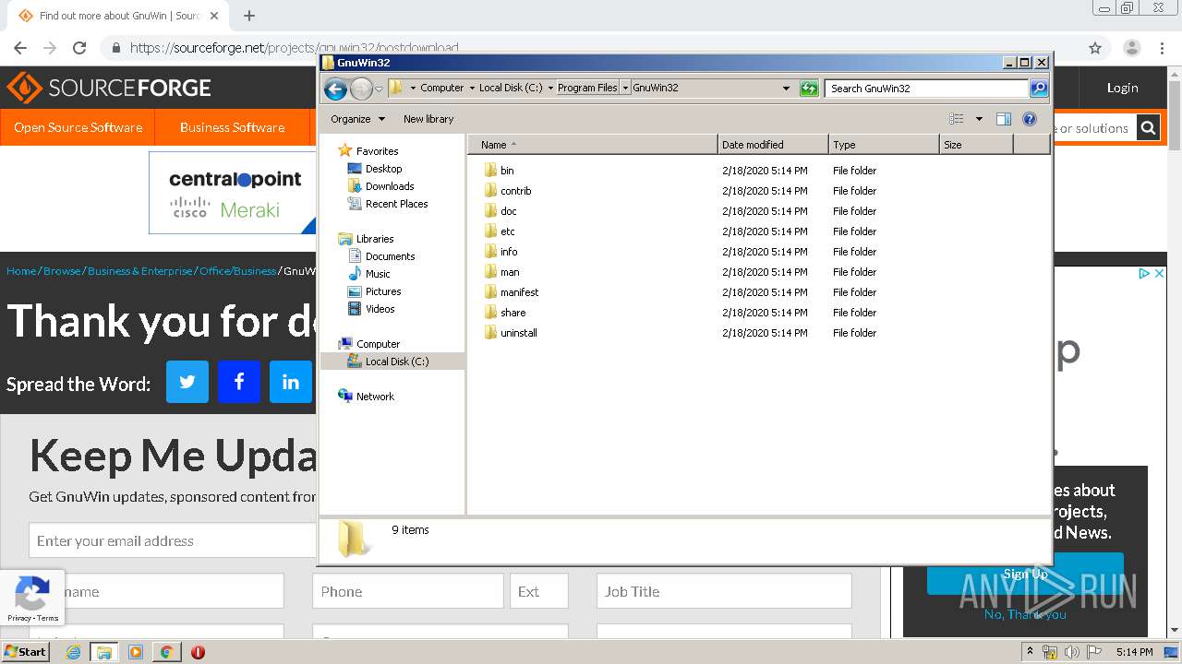Open Internet Explorer from the taskbar
1182x664 pixels.
point(73,652)
